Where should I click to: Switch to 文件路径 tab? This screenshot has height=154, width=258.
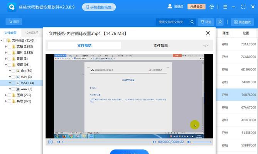pyautogui.click(x=32, y=33)
